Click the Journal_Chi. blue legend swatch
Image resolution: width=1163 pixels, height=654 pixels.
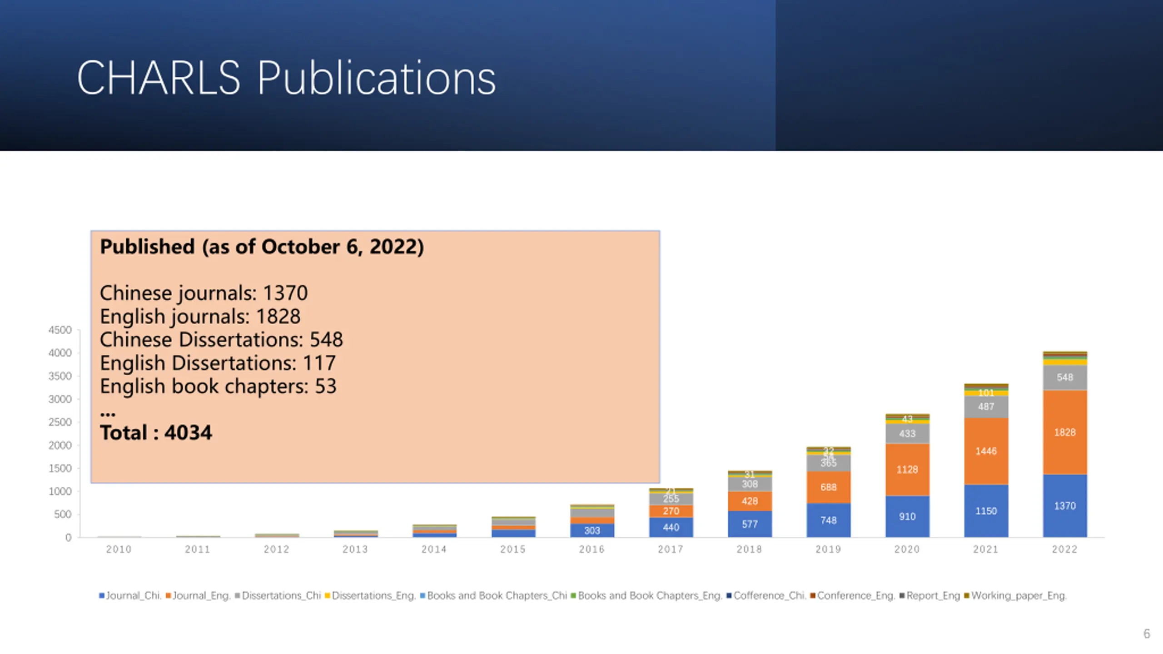[102, 595]
